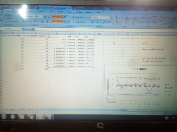Image resolution: width=177 pixels, height=132 pixels.
Task: Open the font name dropdown
Action: click(x=35, y=16)
